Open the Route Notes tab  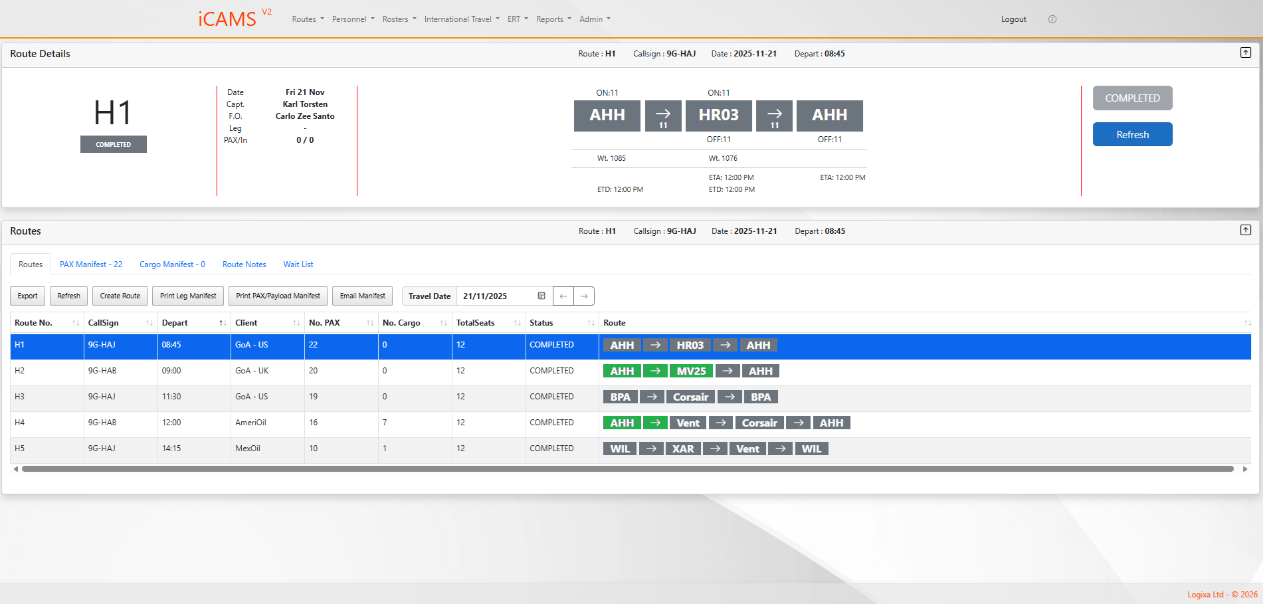pos(244,264)
